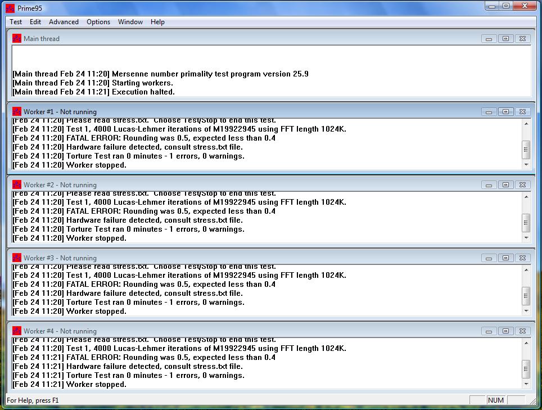Click the Worker #4 window icon

(x=17, y=331)
